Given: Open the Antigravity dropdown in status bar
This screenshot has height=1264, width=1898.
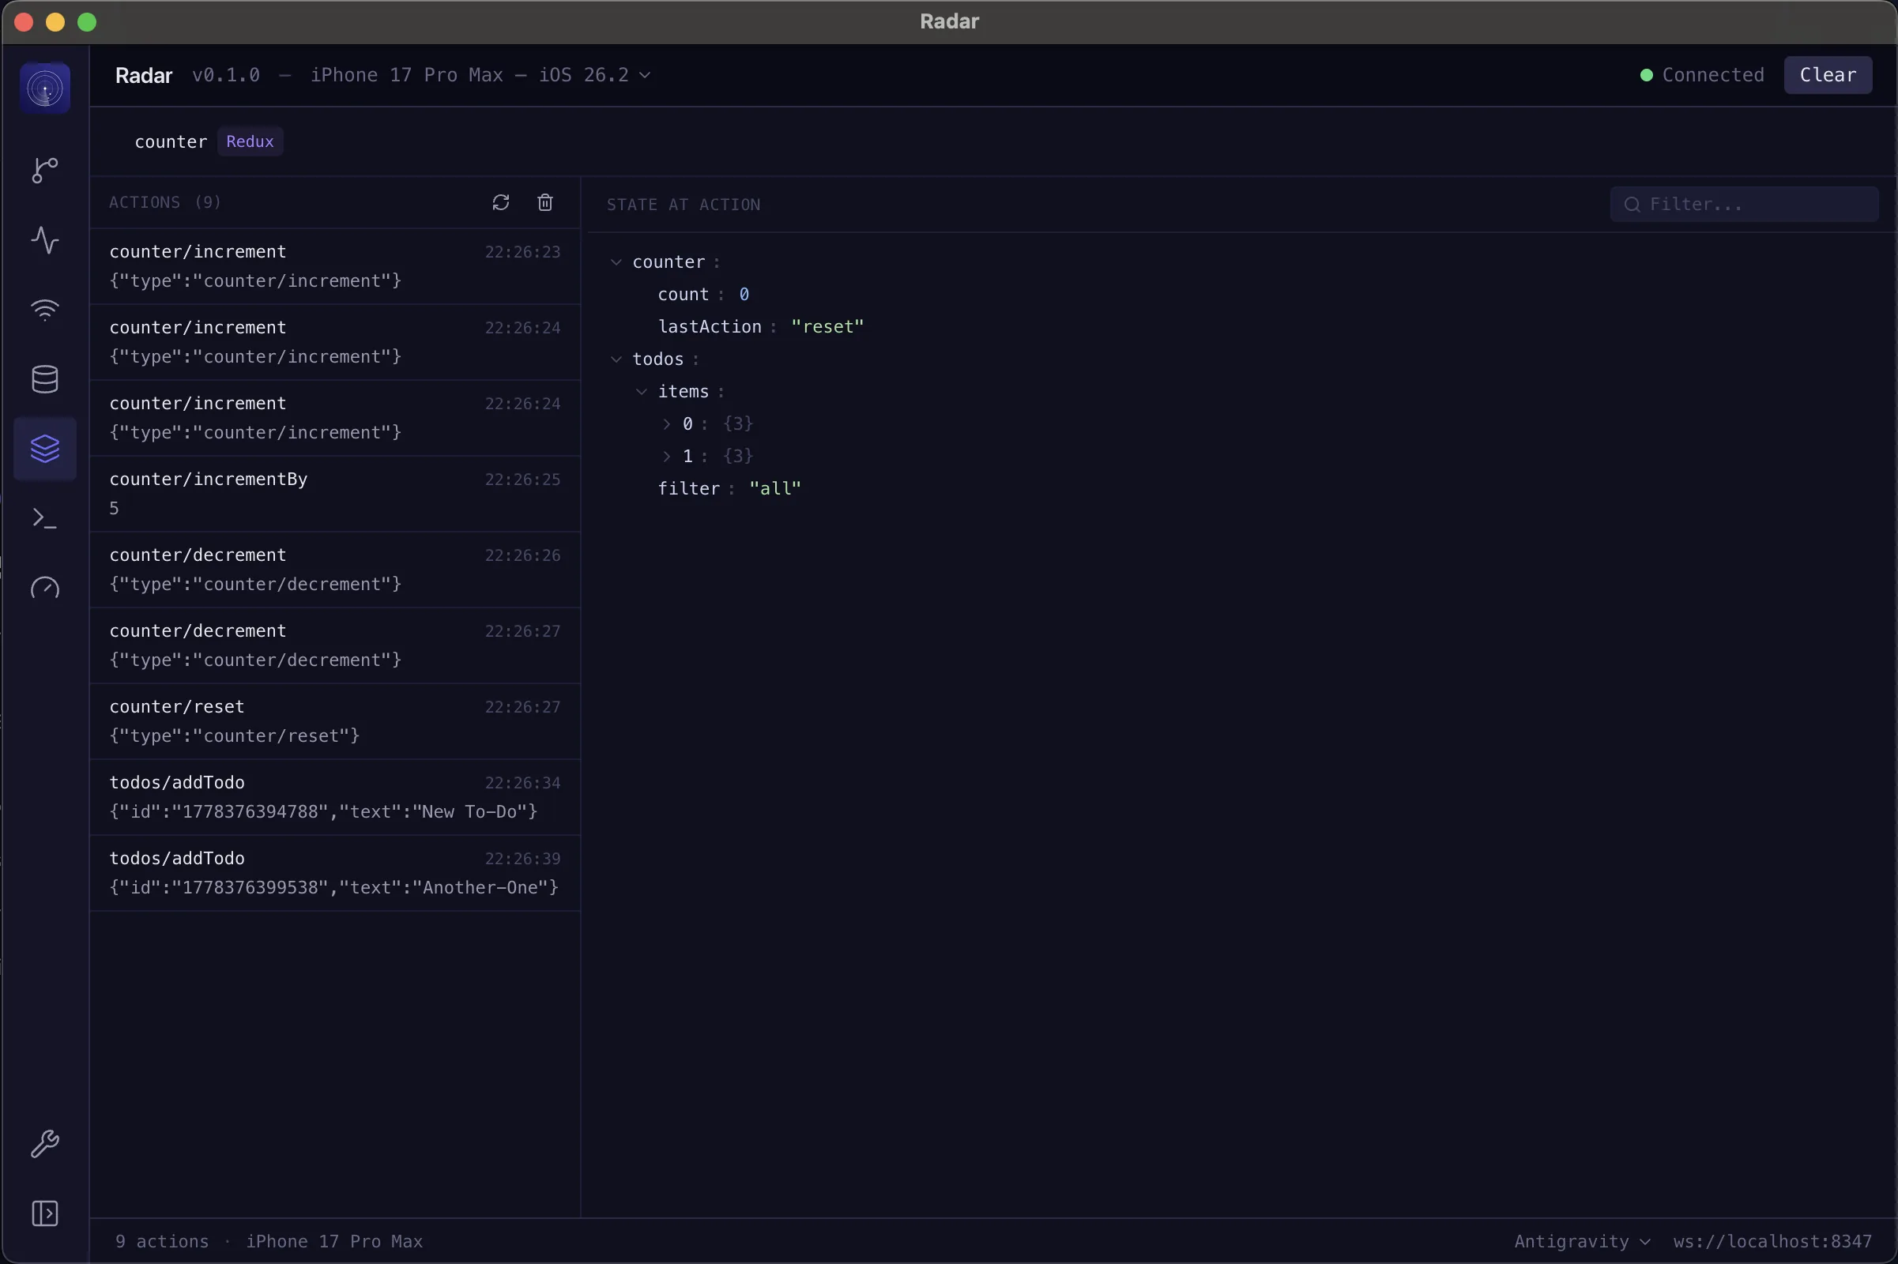Looking at the screenshot, I should (x=1582, y=1241).
